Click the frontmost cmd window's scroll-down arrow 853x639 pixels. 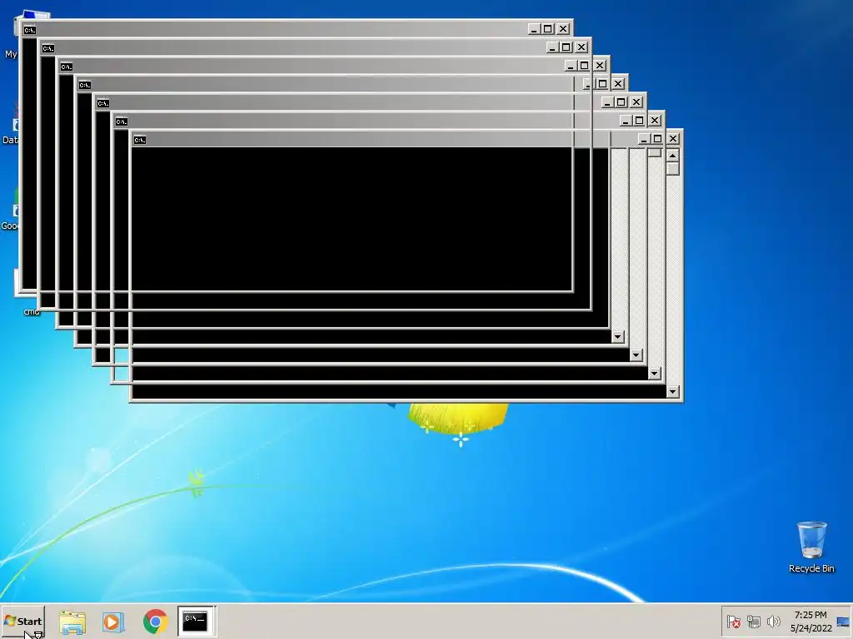[673, 391]
